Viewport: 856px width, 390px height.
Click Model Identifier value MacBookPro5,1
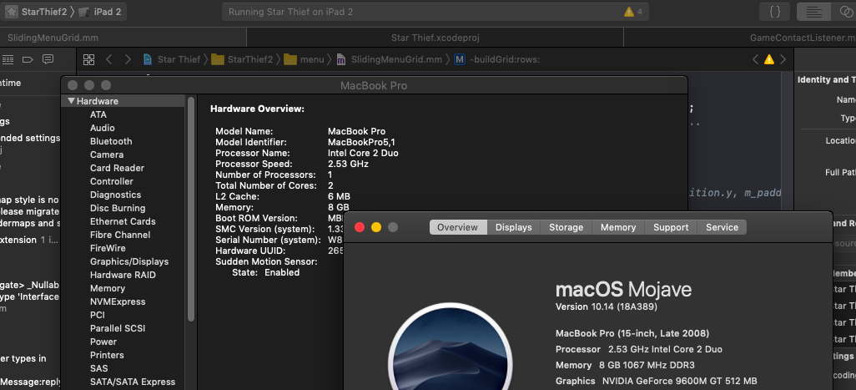(361, 142)
